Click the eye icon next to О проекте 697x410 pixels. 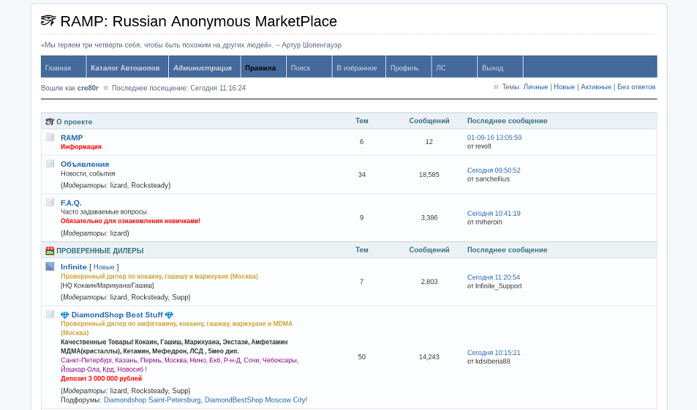50,122
